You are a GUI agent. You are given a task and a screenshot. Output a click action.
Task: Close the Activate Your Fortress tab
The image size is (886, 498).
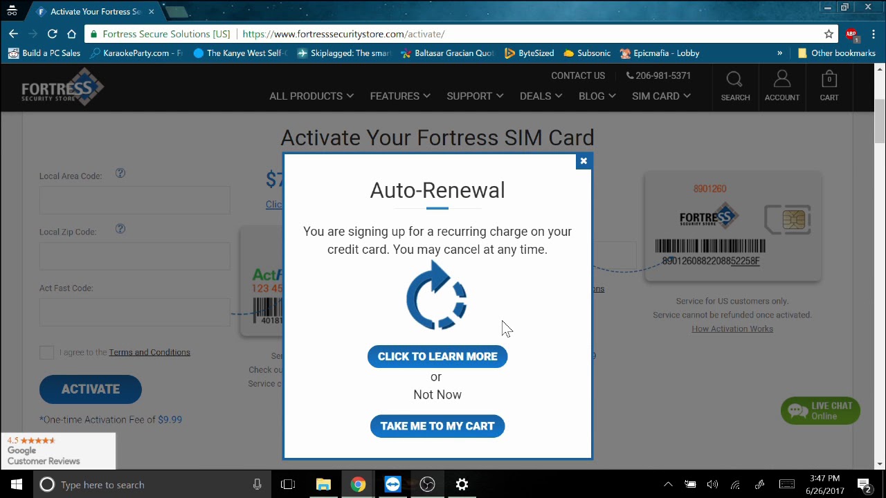[151, 12]
